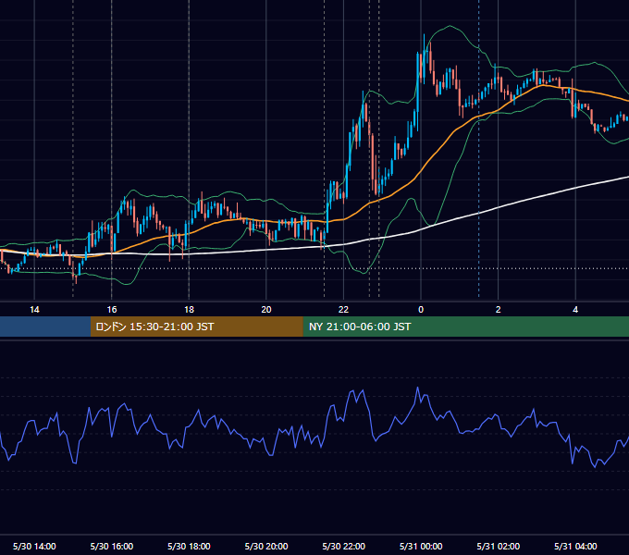Click the 5/30 20:00 date label
The image size is (629, 555).
[x=266, y=546]
